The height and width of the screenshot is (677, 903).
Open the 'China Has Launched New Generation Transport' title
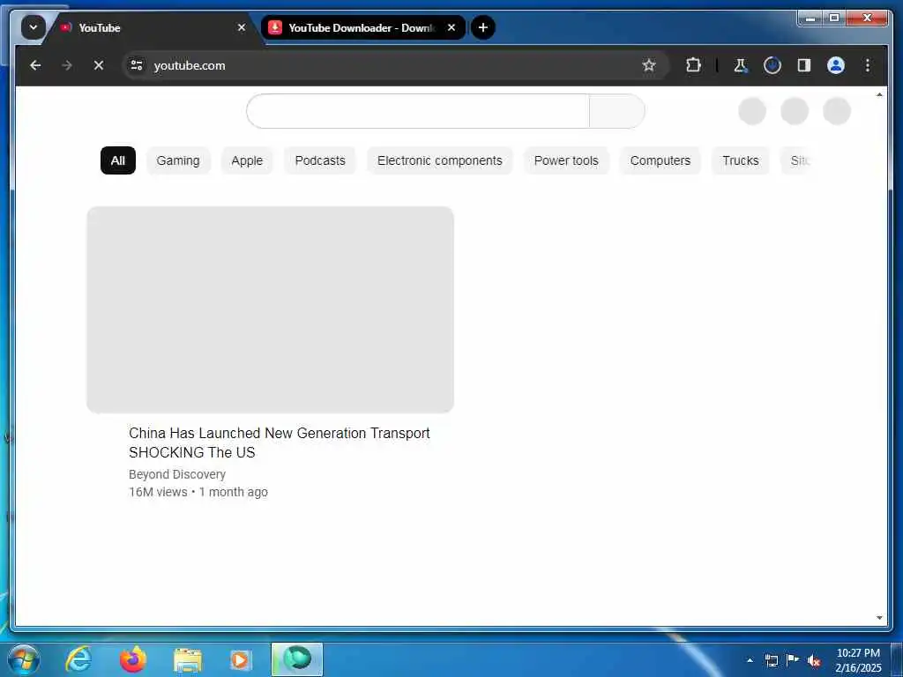(x=280, y=443)
